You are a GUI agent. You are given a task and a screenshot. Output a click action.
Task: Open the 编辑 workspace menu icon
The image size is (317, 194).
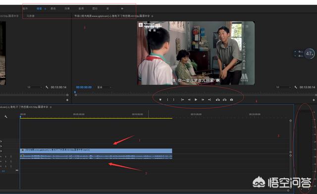pyautogui.click(x=45, y=9)
